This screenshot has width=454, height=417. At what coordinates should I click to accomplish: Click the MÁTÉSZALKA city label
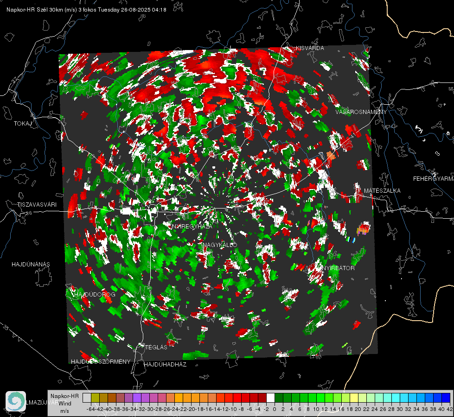click(x=382, y=191)
